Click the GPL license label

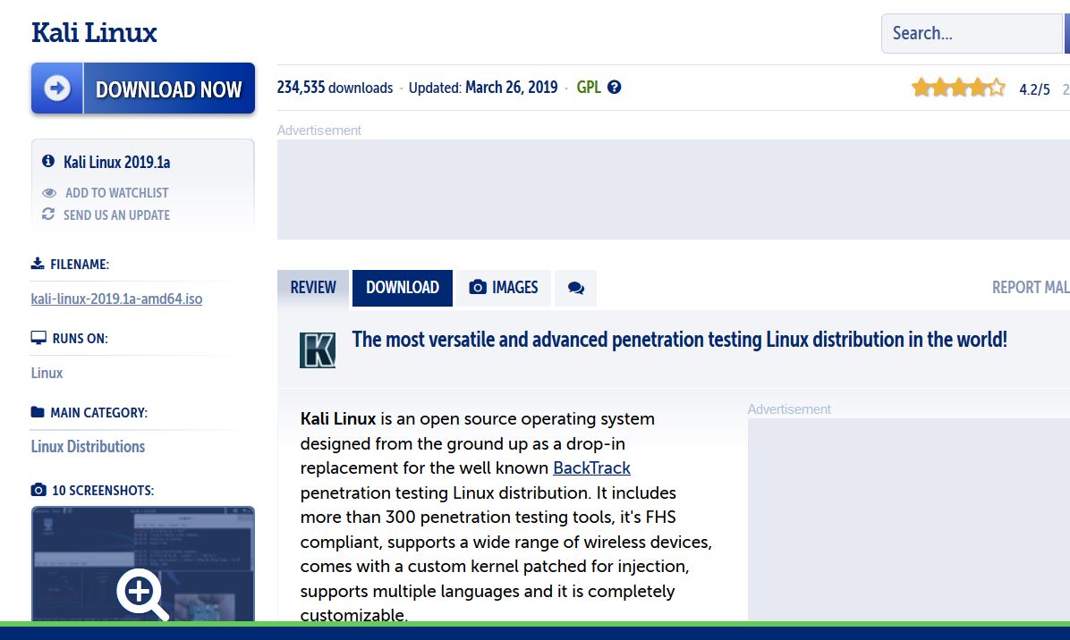589,88
